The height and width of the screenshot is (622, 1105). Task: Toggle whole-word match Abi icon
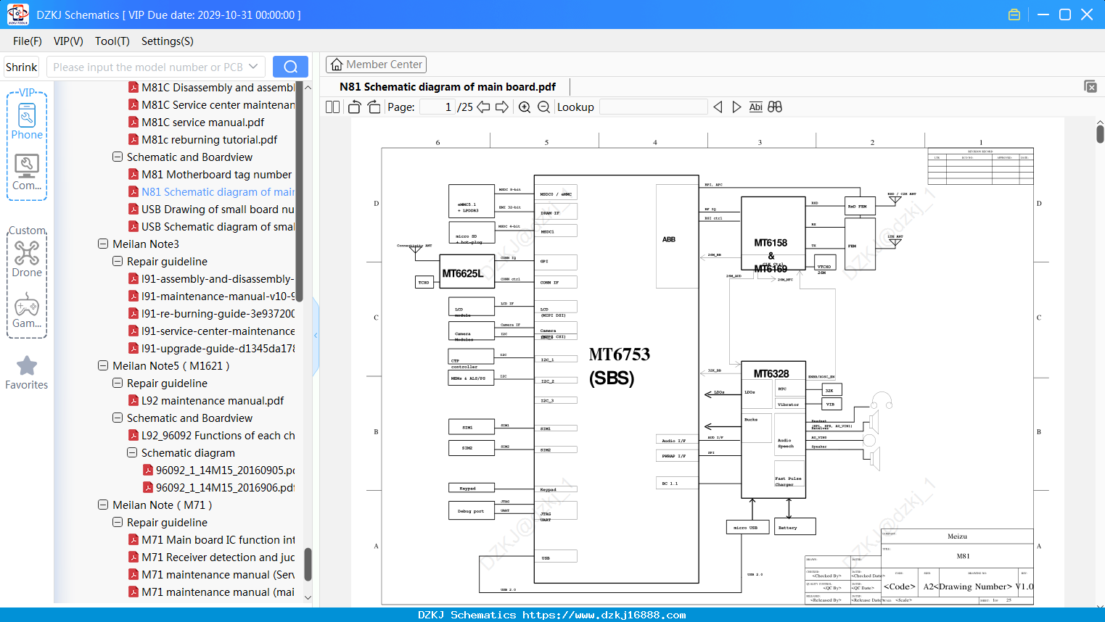(x=755, y=107)
